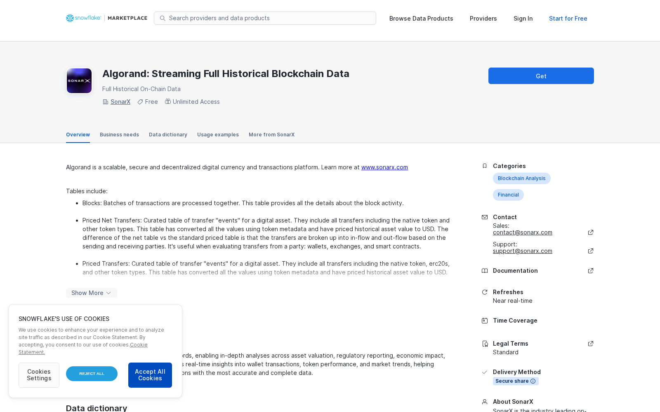Screen dimensions: 660x412
Task: Open external link icon for contact@sonarx.com
Action: click(x=591, y=232)
